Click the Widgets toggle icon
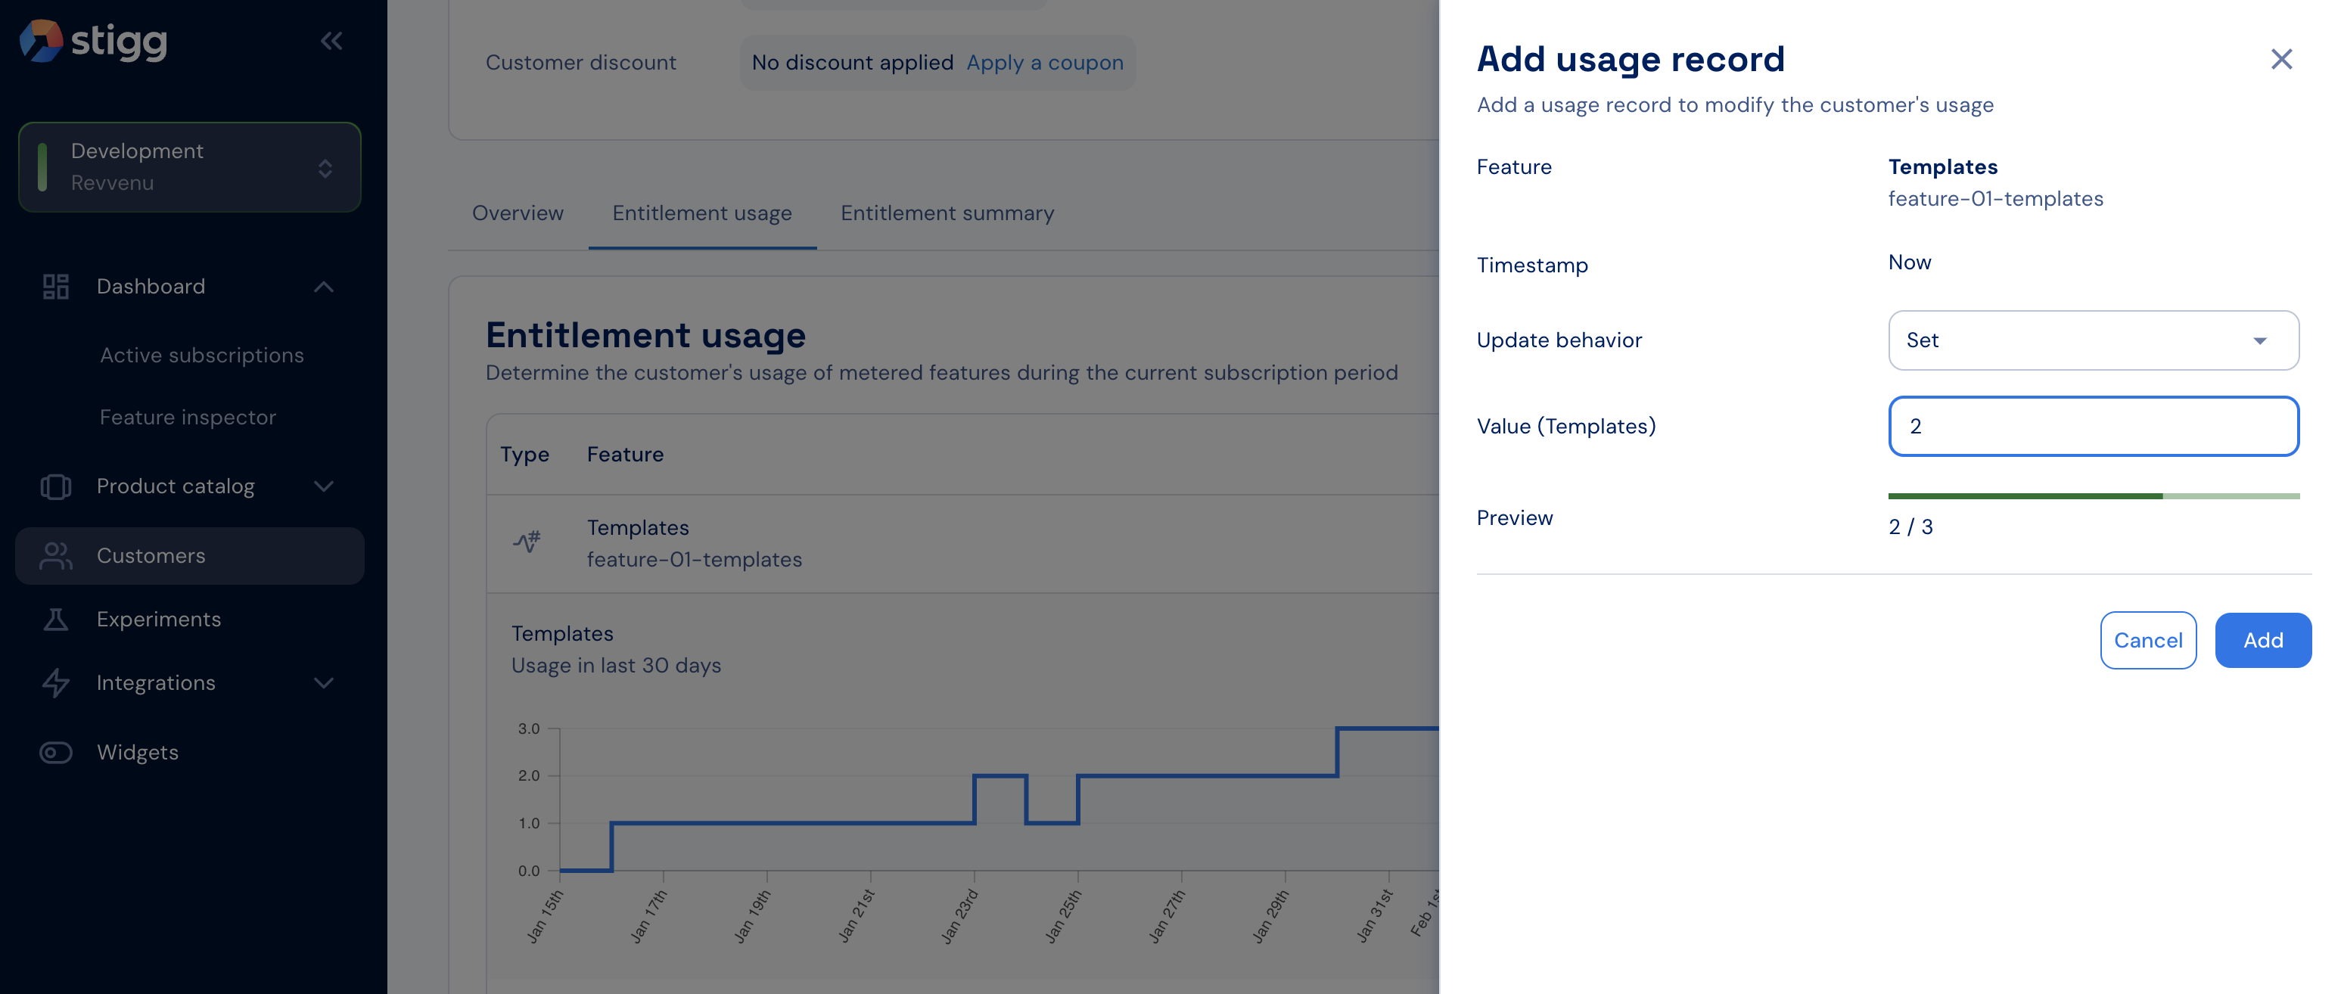The image size is (2341, 994). pos(55,753)
